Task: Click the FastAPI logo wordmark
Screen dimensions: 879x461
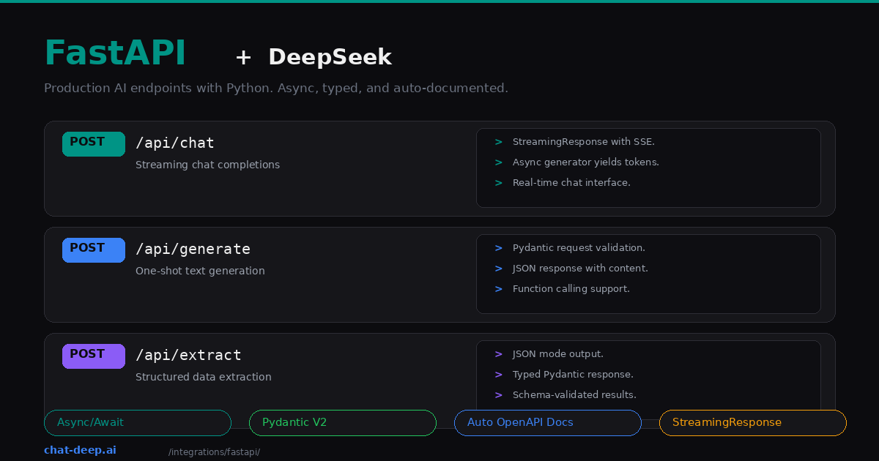Action: [x=115, y=52]
